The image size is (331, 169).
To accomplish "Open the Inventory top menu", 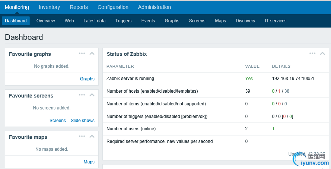I will 49,7.
